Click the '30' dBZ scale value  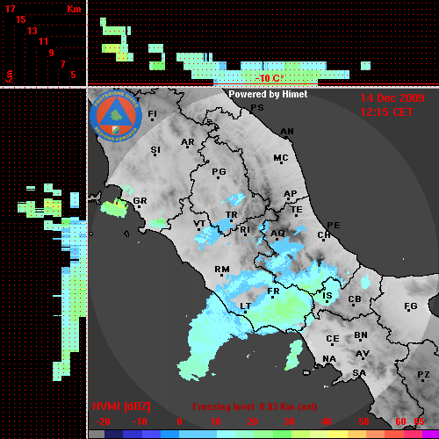[x=289, y=421]
